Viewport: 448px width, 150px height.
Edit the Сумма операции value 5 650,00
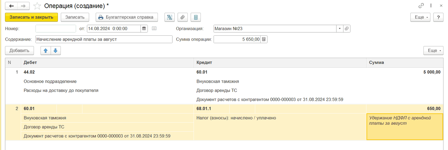[237, 39]
